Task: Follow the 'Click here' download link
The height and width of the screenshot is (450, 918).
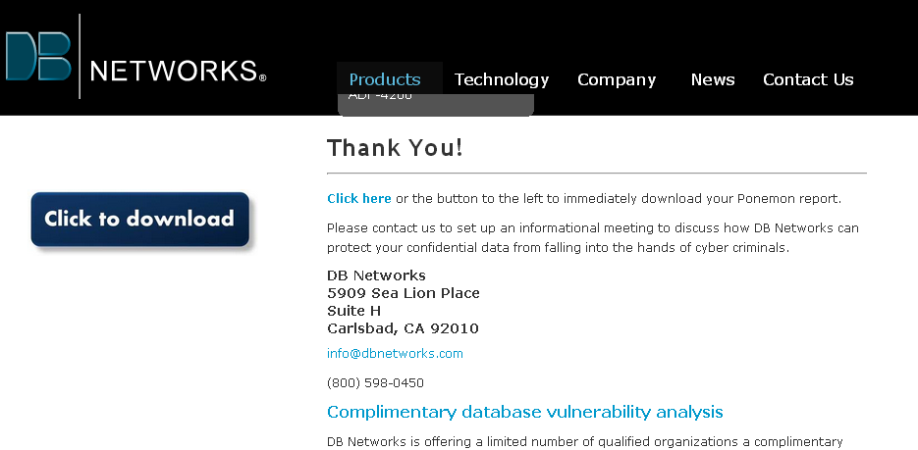Action: [359, 199]
